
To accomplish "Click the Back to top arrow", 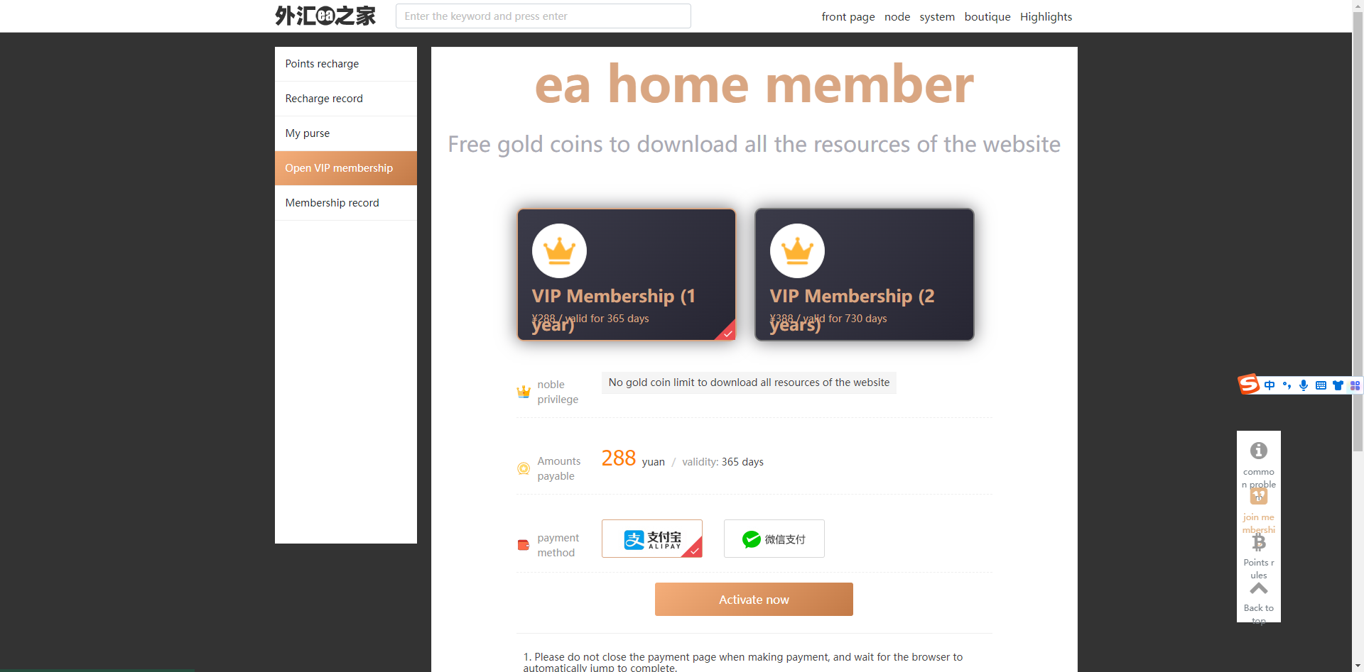I will pyautogui.click(x=1258, y=589).
